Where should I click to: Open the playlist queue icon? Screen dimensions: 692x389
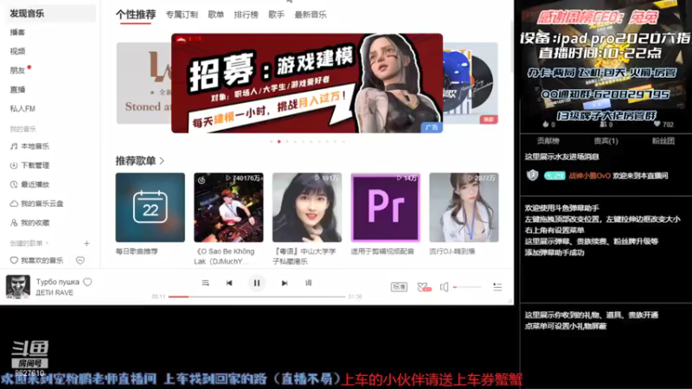click(x=497, y=287)
